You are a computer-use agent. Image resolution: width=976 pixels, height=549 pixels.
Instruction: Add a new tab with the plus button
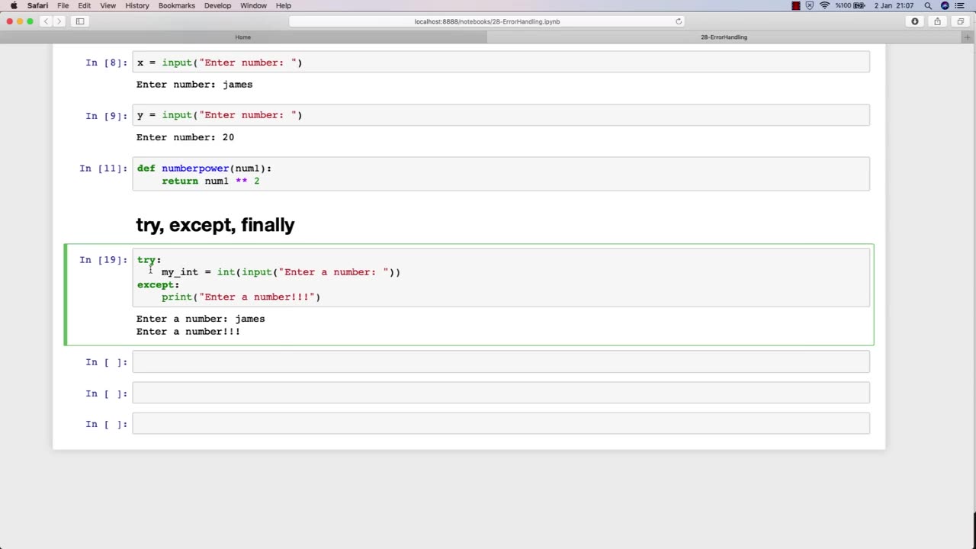point(968,37)
